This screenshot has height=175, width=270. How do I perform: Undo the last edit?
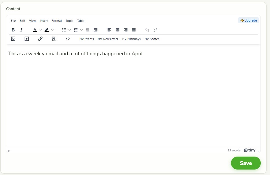[x=147, y=30]
